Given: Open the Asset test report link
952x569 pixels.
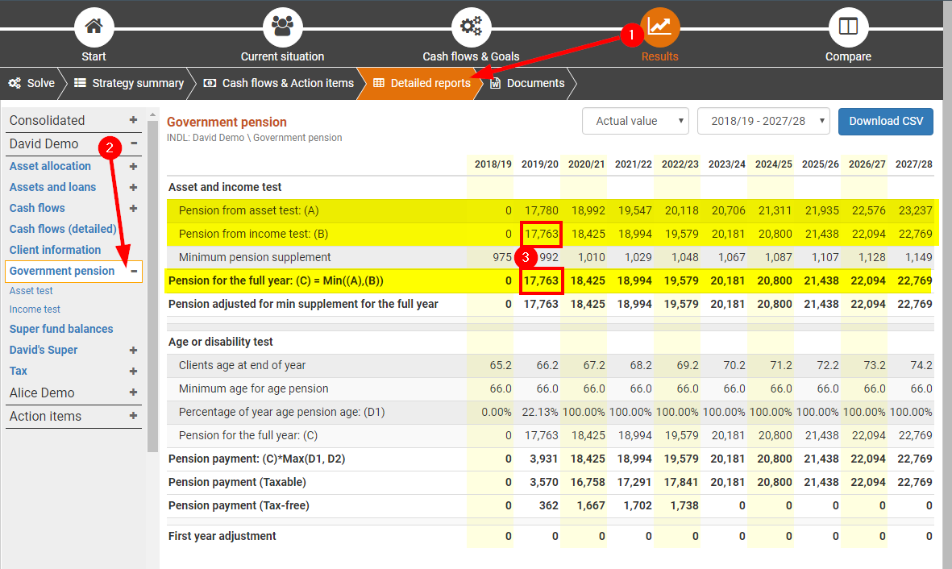Looking at the screenshot, I should point(31,291).
